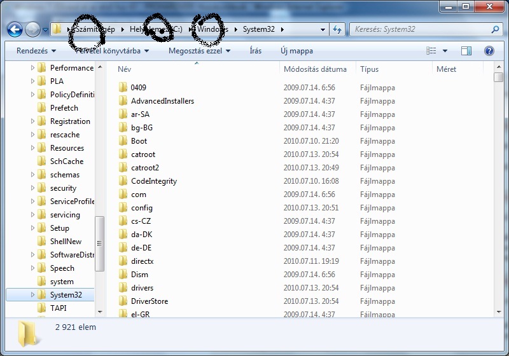Expand the Performance tree folder
509x356 pixels.
coord(32,68)
